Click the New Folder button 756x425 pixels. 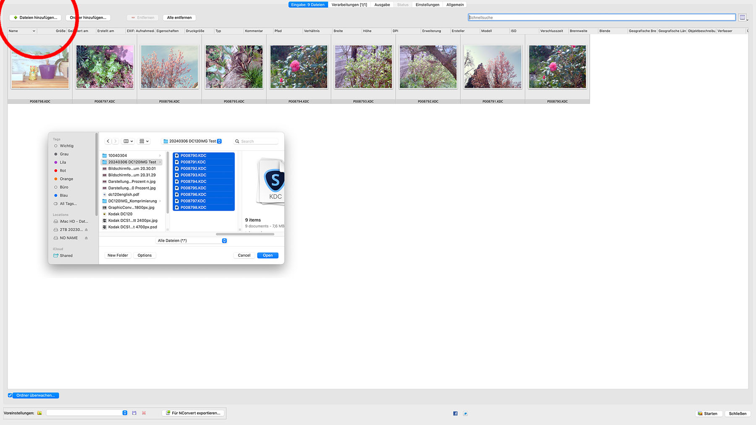pos(118,256)
